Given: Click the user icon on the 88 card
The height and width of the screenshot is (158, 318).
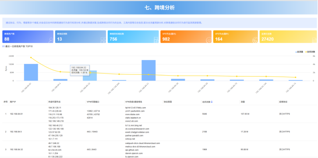Looking at the screenshot, I should 50,40.
